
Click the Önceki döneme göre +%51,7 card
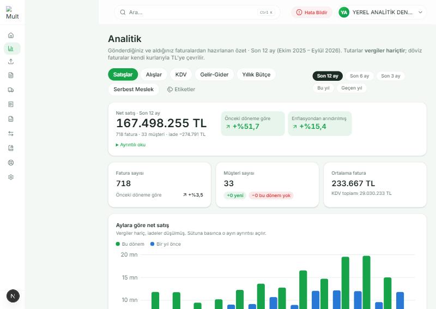(253, 123)
